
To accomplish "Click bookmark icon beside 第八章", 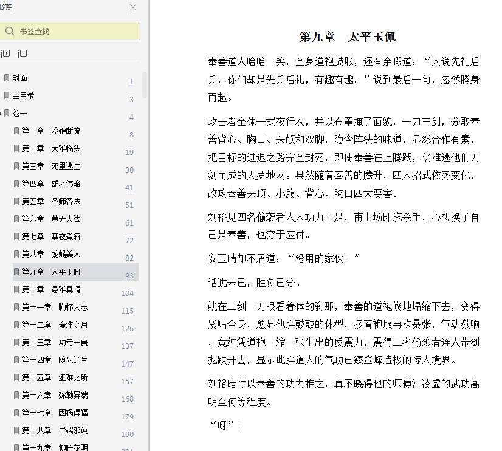I will pyautogui.click(x=16, y=254).
